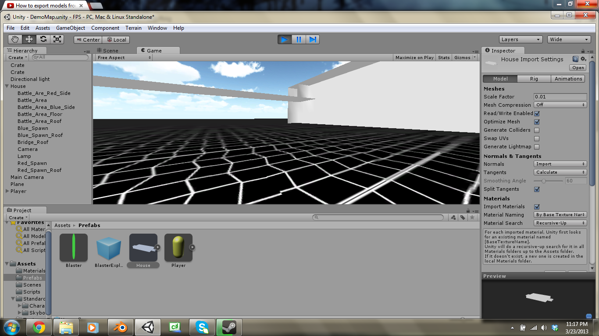Open the Terrain menu

(x=133, y=28)
